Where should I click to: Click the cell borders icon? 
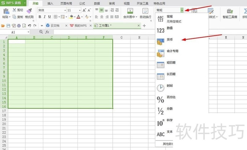56,17
